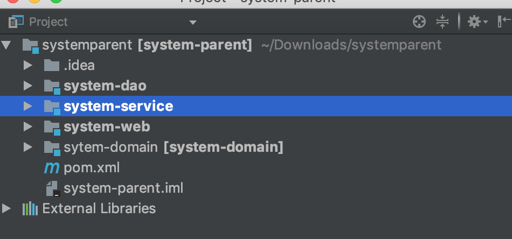Open the Project view dropdown arrow

193,22
